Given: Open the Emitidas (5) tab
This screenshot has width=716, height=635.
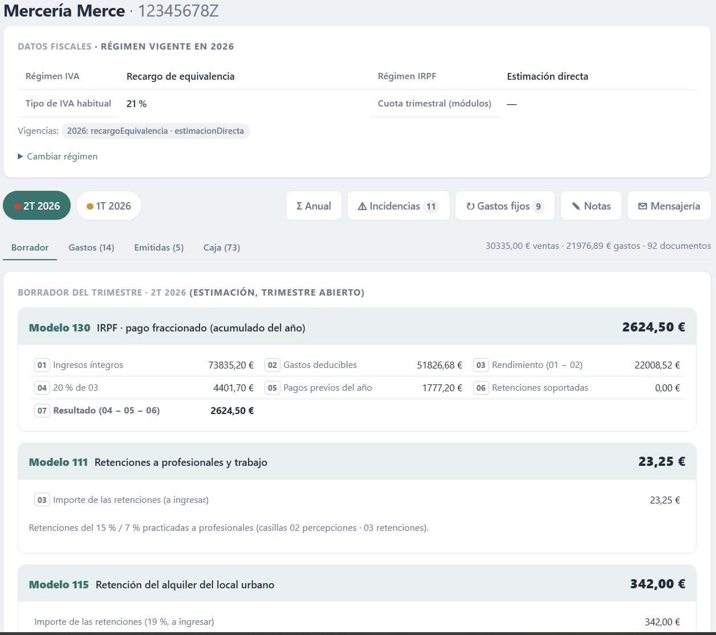Looking at the screenshot, I should pyautogui.click(x=159, y=248).
